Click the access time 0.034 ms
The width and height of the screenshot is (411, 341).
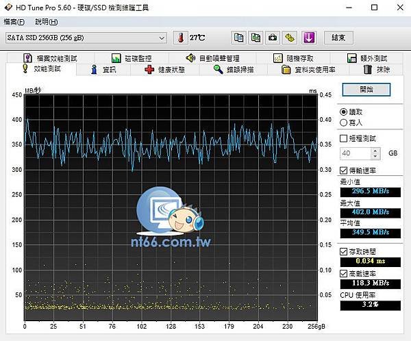click(x=370, y=262)
